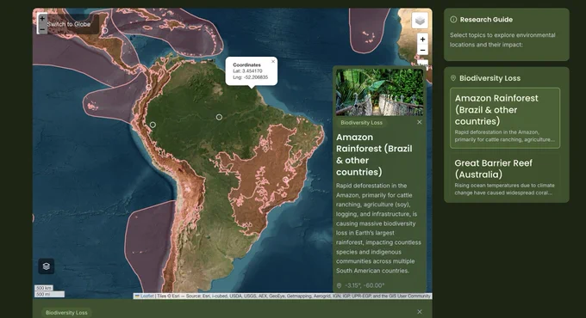The width and height of the screenshot is (586, 318).
Task: Click the location pin beside Biodiversity Loss heading
Action: (x=453, y=78)
